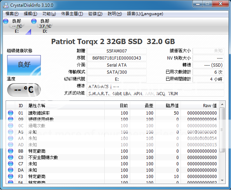Click the Patriot Torqx 2 32GB SSD title

pyautogui.click(x=97, y=42)
